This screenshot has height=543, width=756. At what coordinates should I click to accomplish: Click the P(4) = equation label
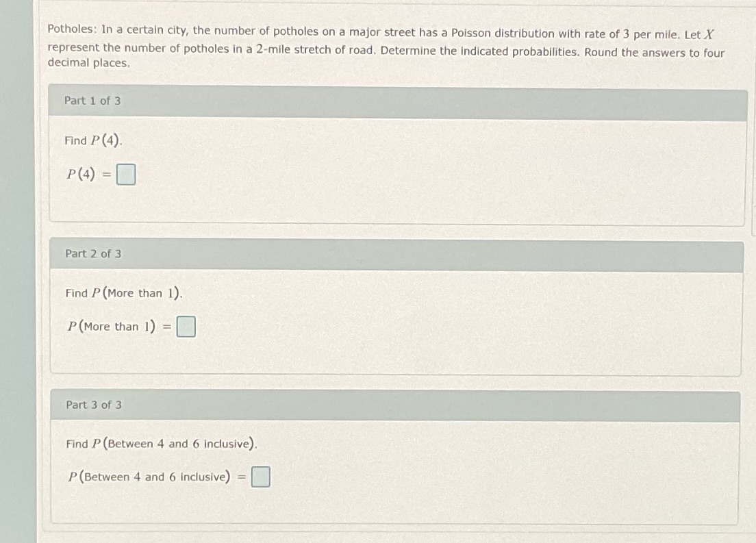(x=86, y=175)
